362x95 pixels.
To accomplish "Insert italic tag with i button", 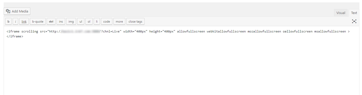I will point(15,22).
